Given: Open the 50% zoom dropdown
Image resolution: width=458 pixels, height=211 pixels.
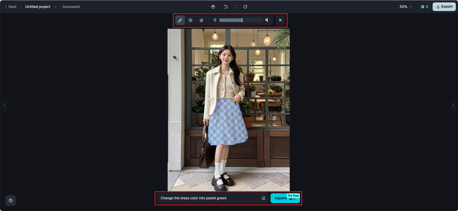Looking at the screenshot, I should pos(406,7).
